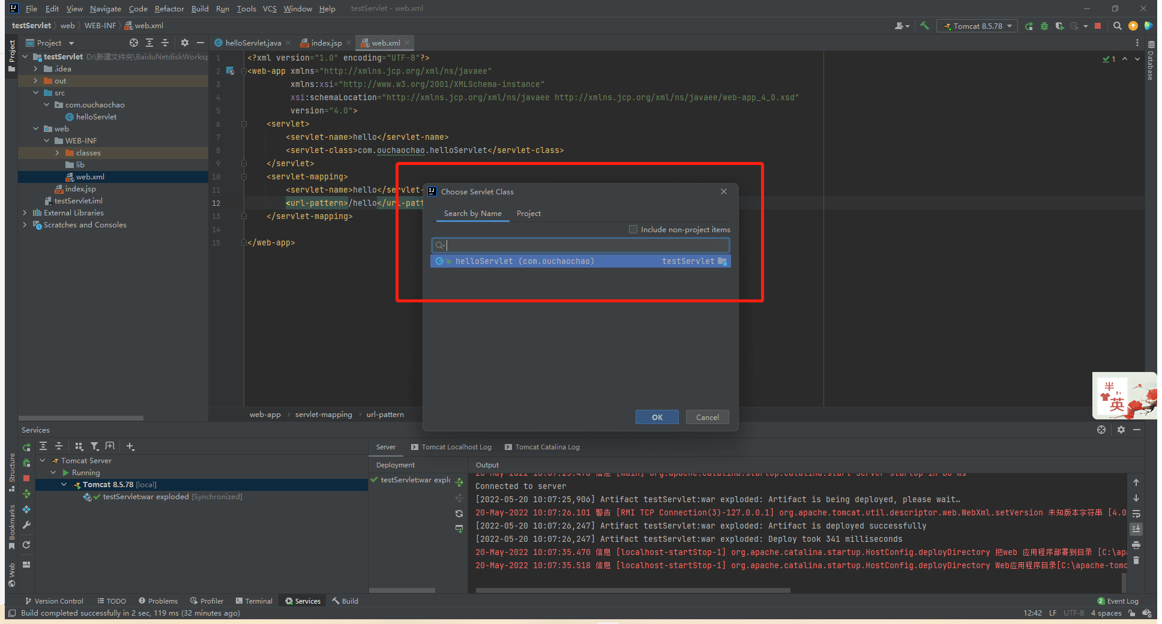Clear the server output with the trash icon
This screenshot has height=624, width=1162.
click(x=1136, y=560)
